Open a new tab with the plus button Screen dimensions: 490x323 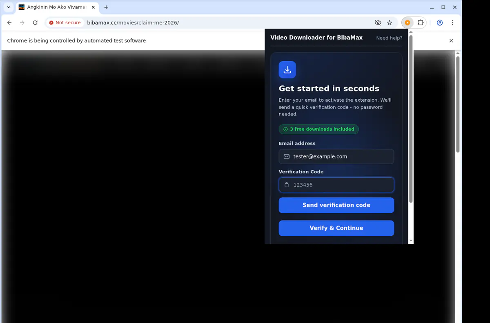point(106,7)
